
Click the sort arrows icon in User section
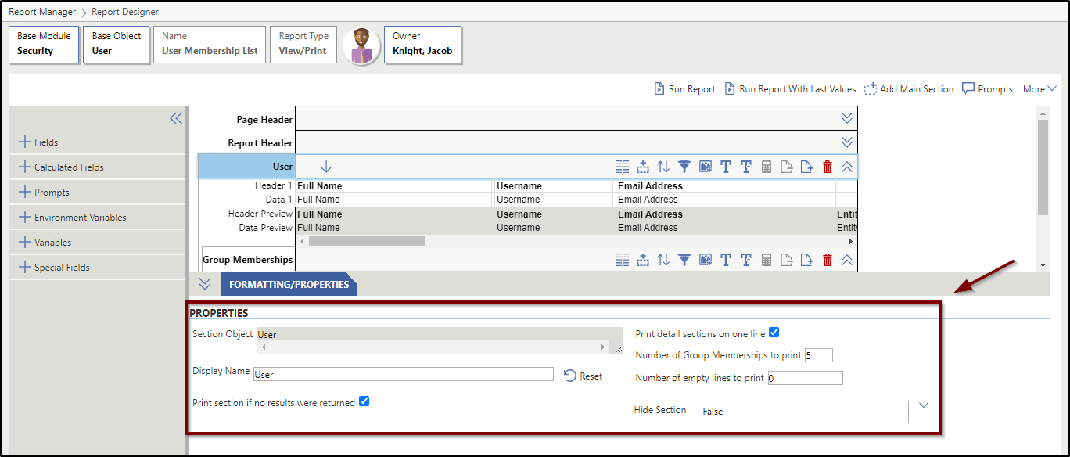(x=663, y=167)
